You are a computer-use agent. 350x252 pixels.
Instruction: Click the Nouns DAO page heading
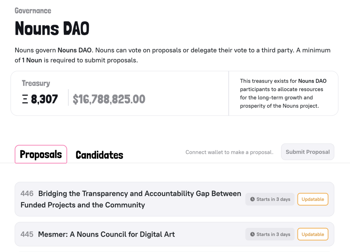[52, 28]
